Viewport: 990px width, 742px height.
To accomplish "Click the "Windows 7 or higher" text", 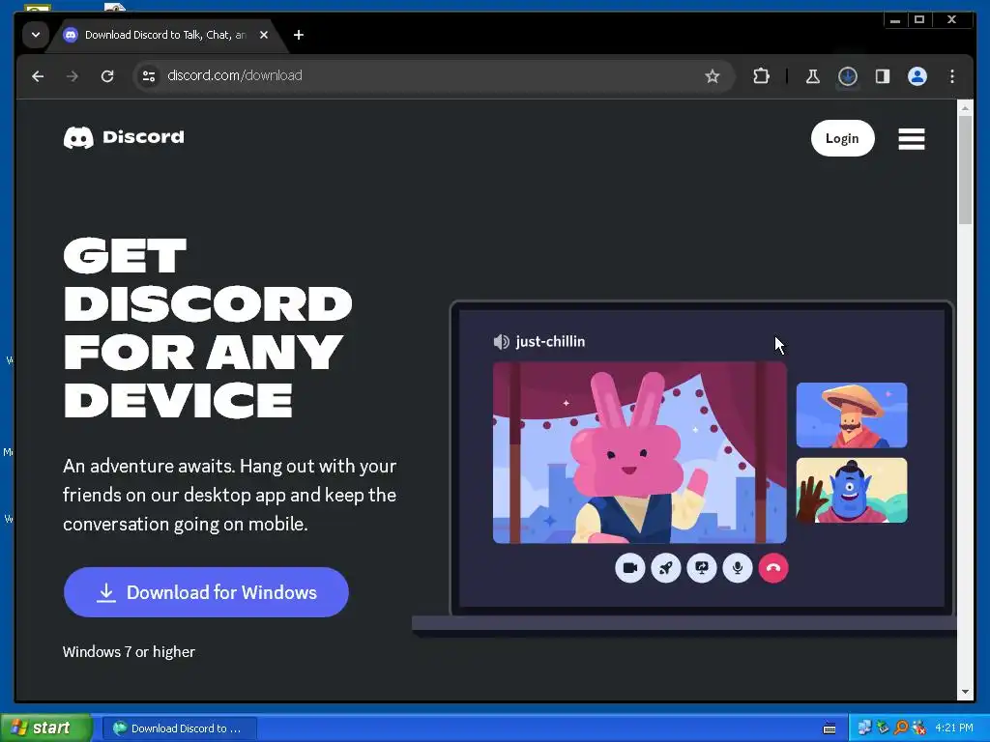I will (129, 652).
